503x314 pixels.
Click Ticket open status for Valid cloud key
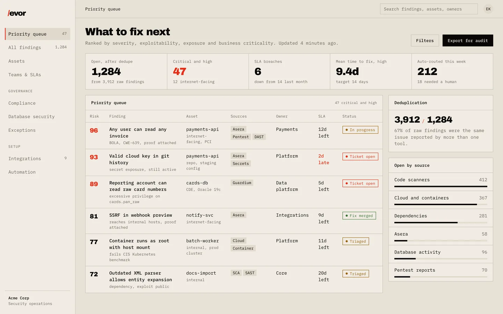pyautogui.click(x=360, y=157)
